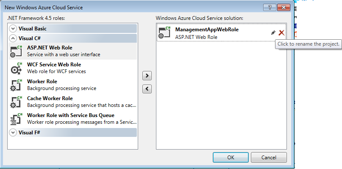Screen dimensions: 342x169
Task: Cancel the new cloud service dialog
Action: pos(269,157)
